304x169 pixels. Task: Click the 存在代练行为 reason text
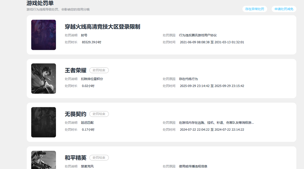(188, 79)
